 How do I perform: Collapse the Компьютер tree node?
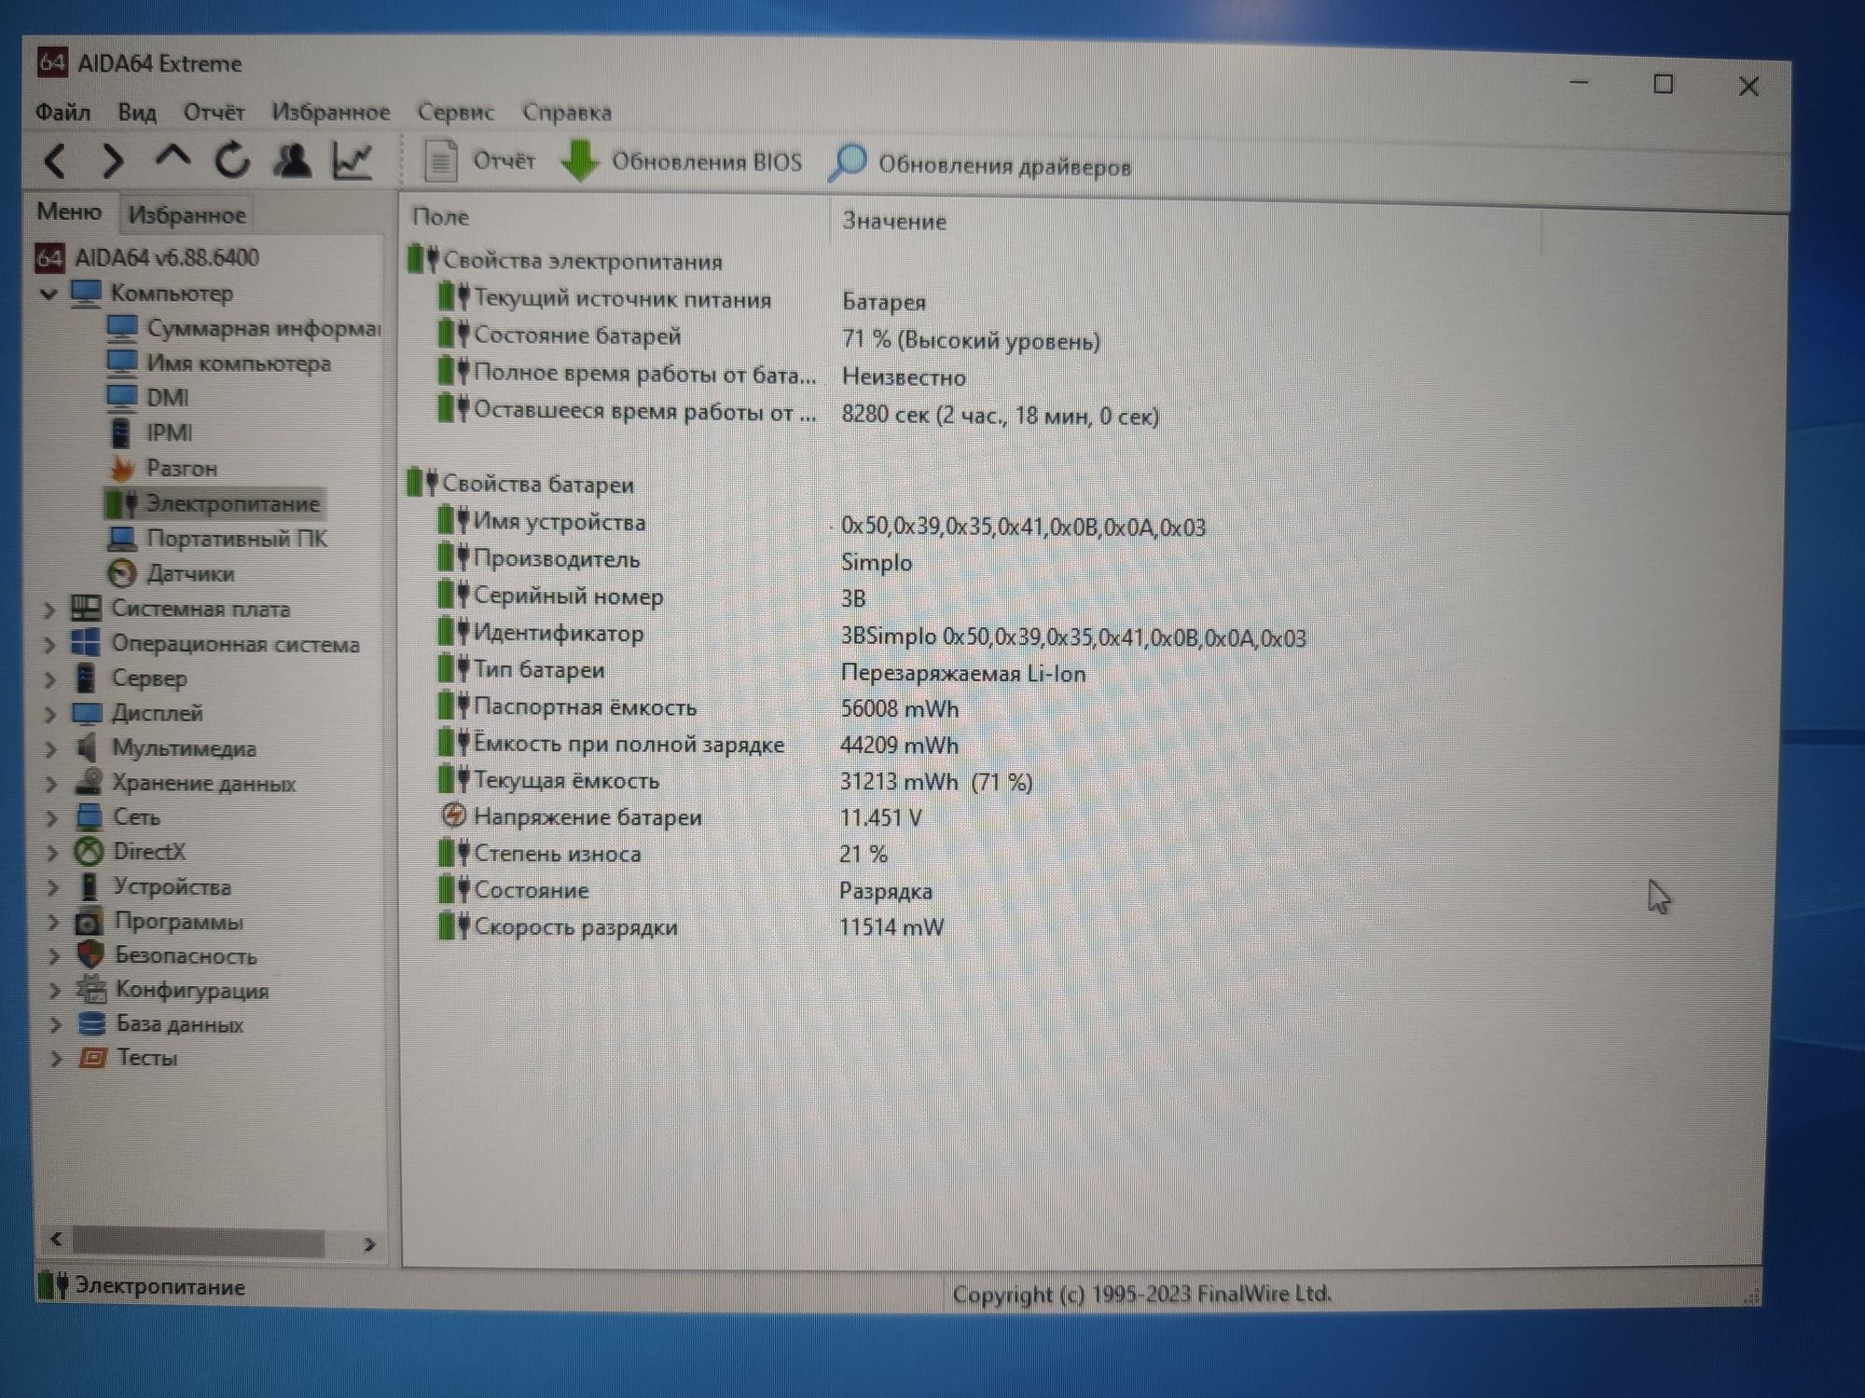48,295
